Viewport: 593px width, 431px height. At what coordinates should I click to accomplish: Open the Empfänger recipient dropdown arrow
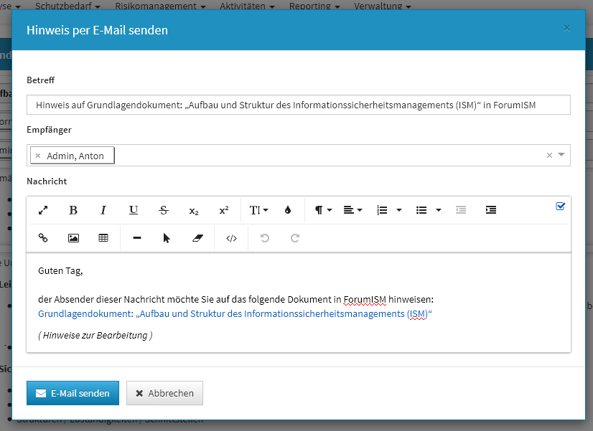pyautogui.click(x=561, y=155)
